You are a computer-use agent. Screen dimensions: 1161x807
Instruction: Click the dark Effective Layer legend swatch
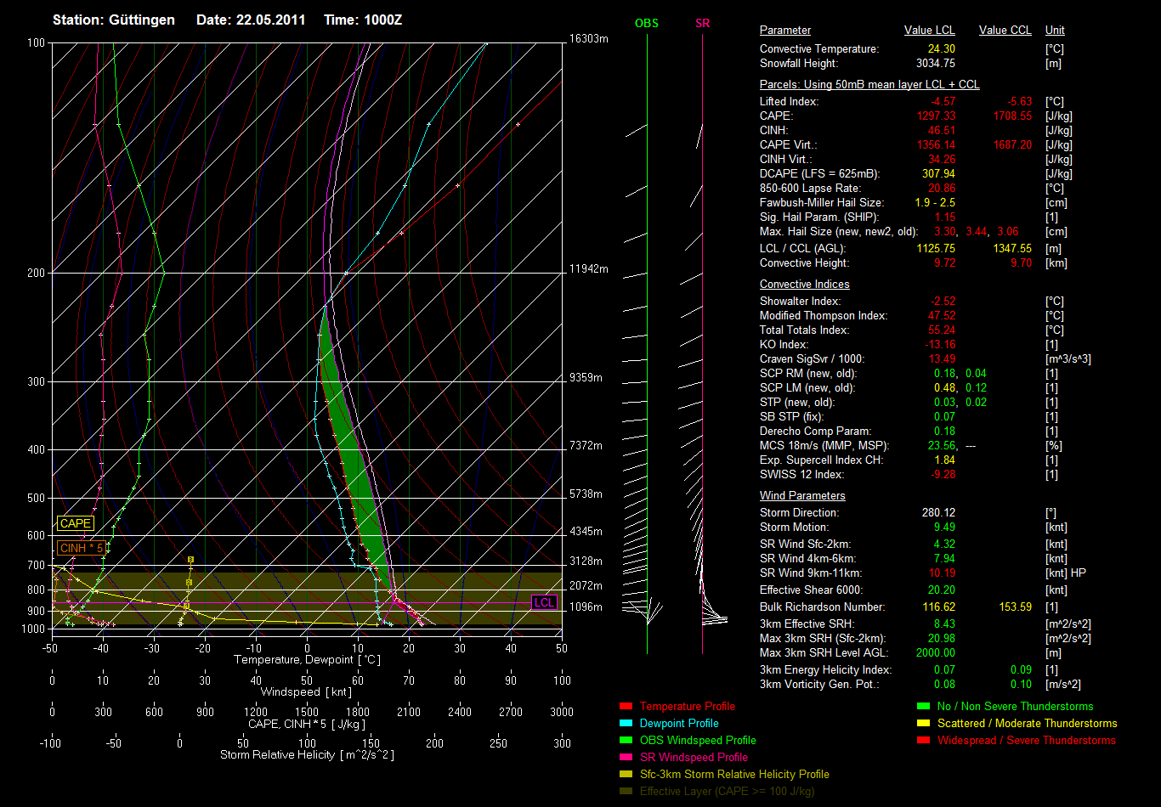(626, 792)
